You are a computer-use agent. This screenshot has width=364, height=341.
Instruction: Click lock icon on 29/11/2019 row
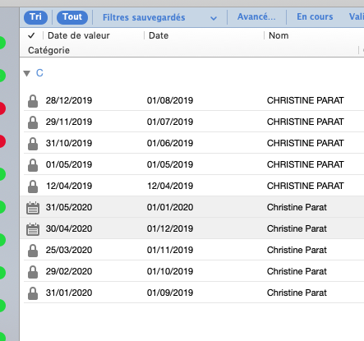pyautogui.click(x=33, y=122)
